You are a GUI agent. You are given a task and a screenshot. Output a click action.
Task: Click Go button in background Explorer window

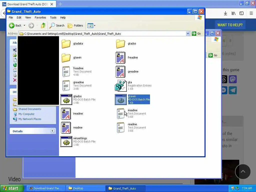point(213,55)
